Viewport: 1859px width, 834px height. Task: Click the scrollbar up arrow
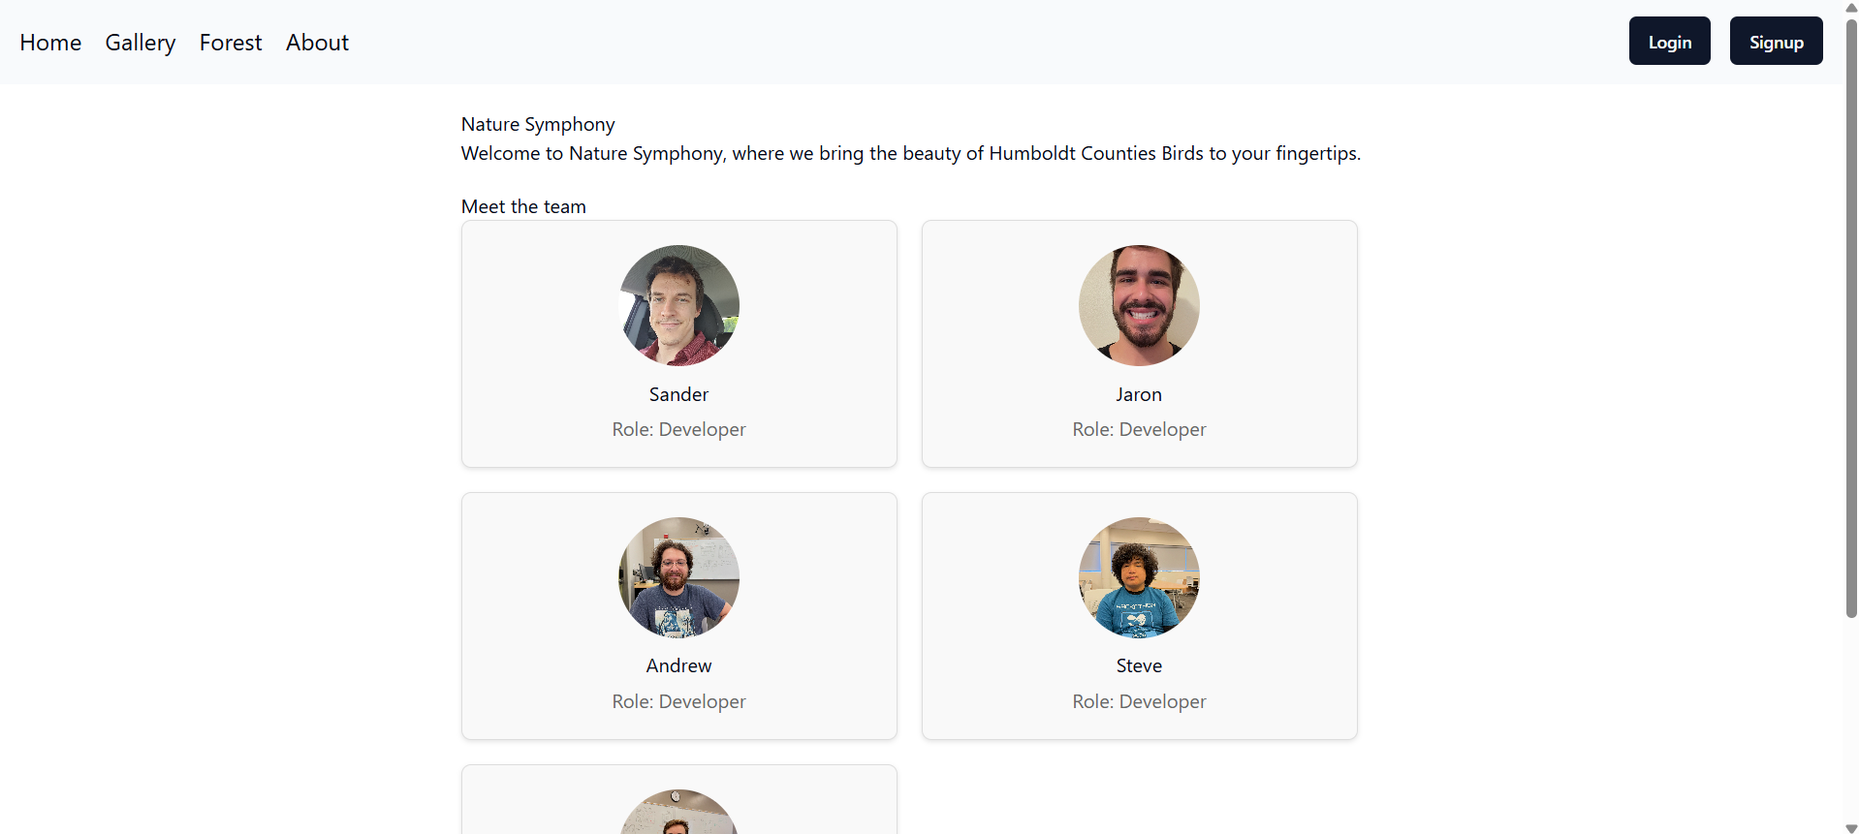[1851, 7]
